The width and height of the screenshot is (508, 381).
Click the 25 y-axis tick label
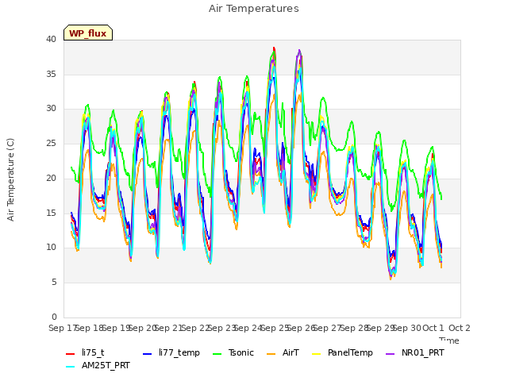pyautogui.click(x=51, y=143)
